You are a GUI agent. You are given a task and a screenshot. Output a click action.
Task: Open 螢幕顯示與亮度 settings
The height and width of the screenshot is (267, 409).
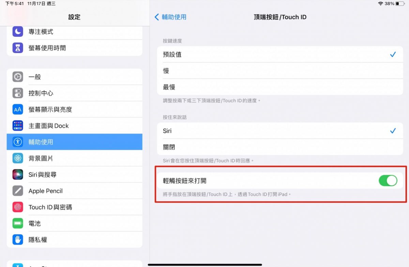pyautogui.click(x=74, y=110)
